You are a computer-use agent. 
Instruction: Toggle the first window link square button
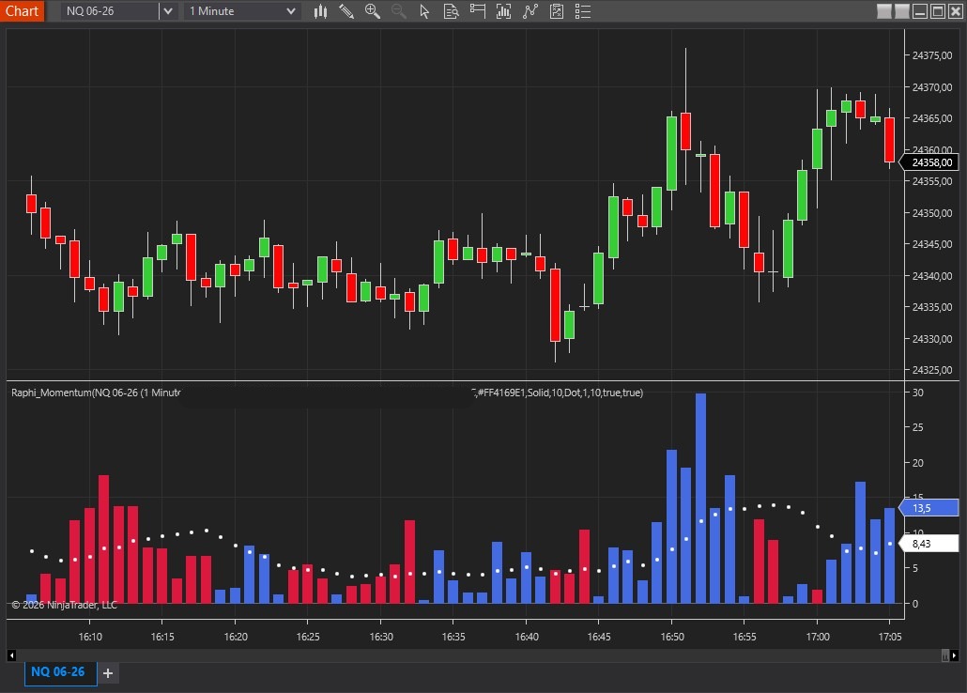tap(885, 11)
